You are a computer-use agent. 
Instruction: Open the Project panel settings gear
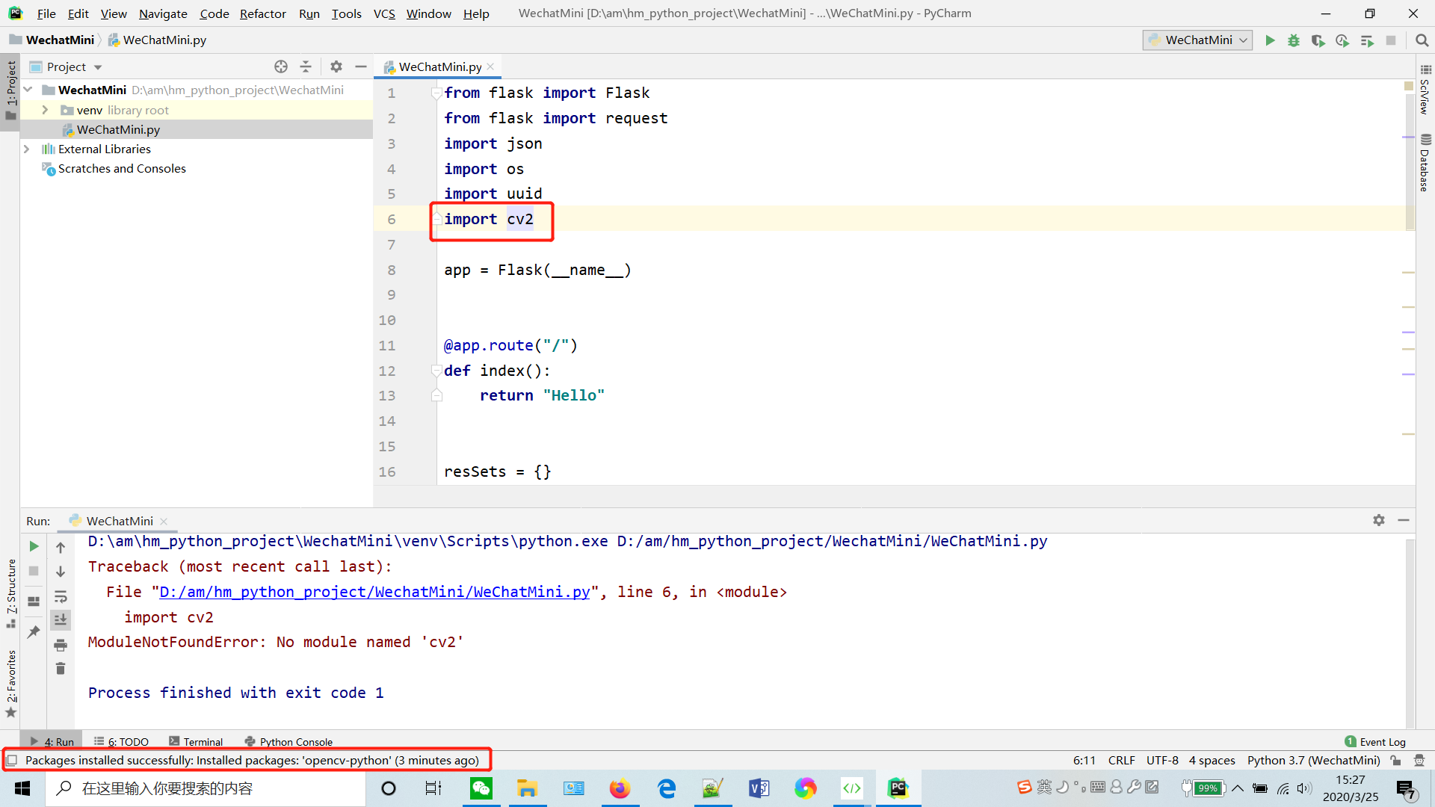[336, 67]
